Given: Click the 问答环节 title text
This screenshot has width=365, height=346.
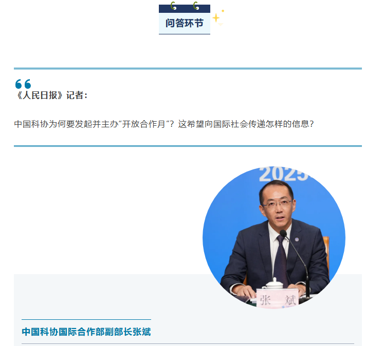Looking at the screenshot, I should pyautogui.click(x=185, y=23).
